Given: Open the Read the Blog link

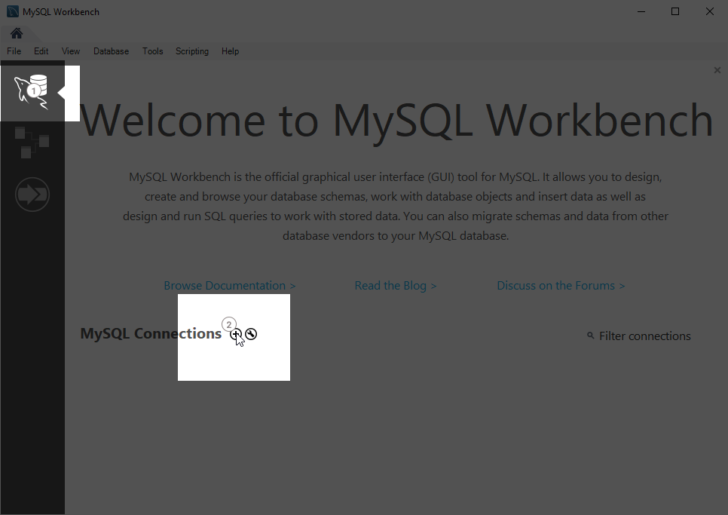Looking at the screenshot, I should click(x=396, y=285).
